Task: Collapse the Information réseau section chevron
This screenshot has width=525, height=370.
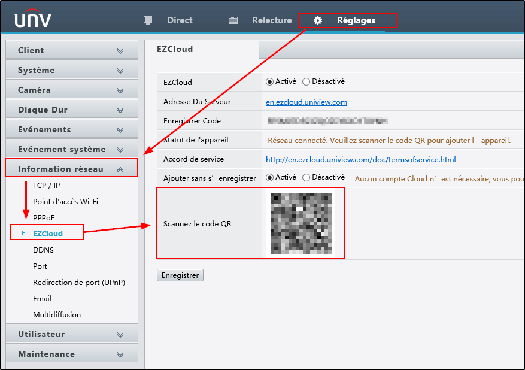Action: tap(120, 170)
